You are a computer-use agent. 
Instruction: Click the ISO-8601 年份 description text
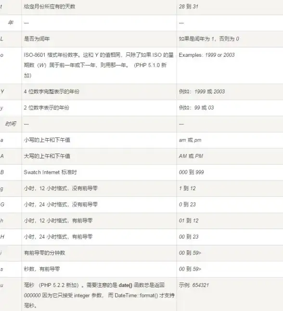click(99, 65)
